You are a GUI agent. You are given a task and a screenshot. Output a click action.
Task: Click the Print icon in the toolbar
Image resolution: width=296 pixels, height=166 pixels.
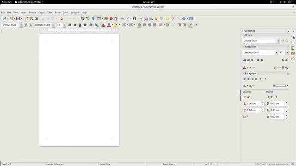pos(31,18)
